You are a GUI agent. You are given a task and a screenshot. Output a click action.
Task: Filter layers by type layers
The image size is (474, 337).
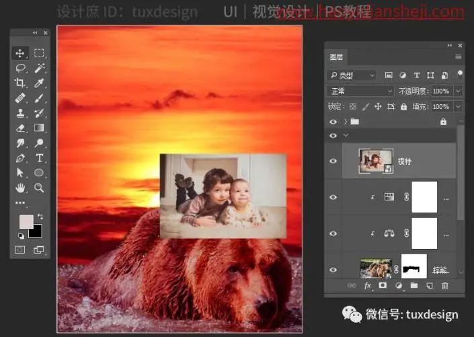pyautogui.click(x=417, y=75)
